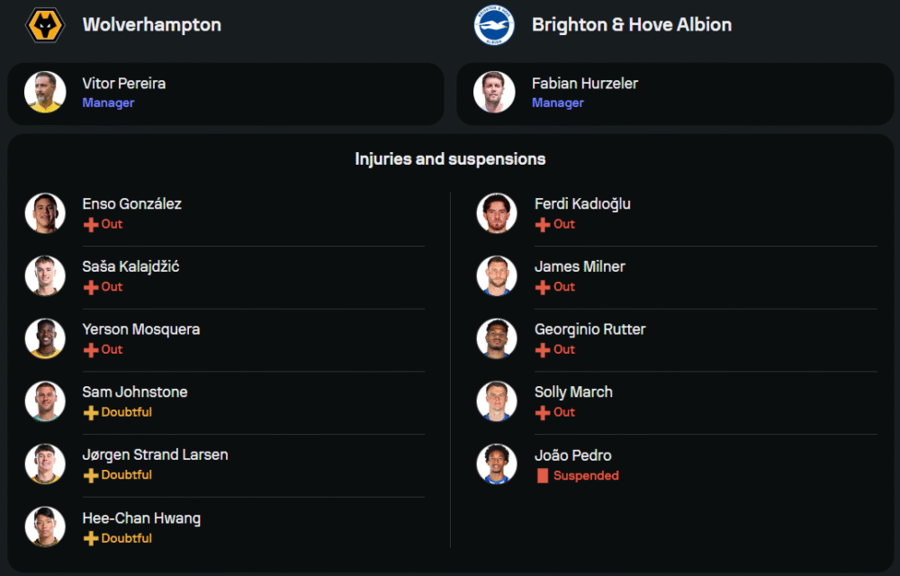This screenshot has width=900, height=576.
Task: Open the Wolverhampton team name link
Action: coord(151,24)
